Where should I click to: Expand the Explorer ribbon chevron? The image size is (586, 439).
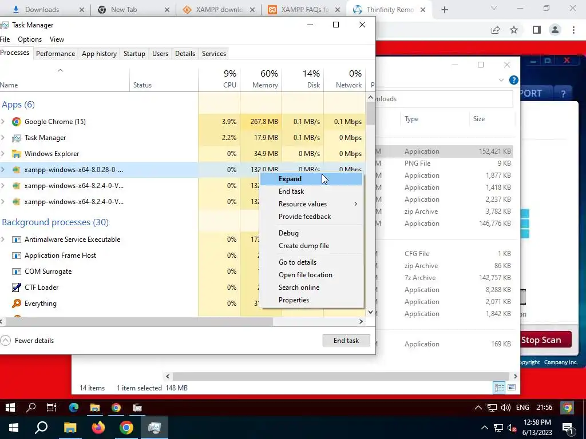[x=501, y=80]
